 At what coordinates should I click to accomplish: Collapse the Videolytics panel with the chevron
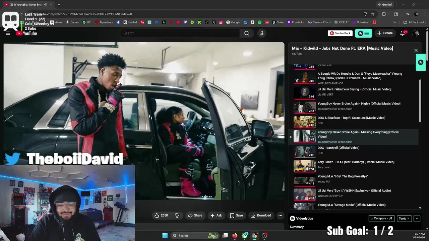pyautogui.click(x=417, y=219)
